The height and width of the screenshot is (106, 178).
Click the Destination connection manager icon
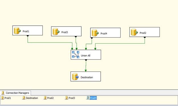24,98
